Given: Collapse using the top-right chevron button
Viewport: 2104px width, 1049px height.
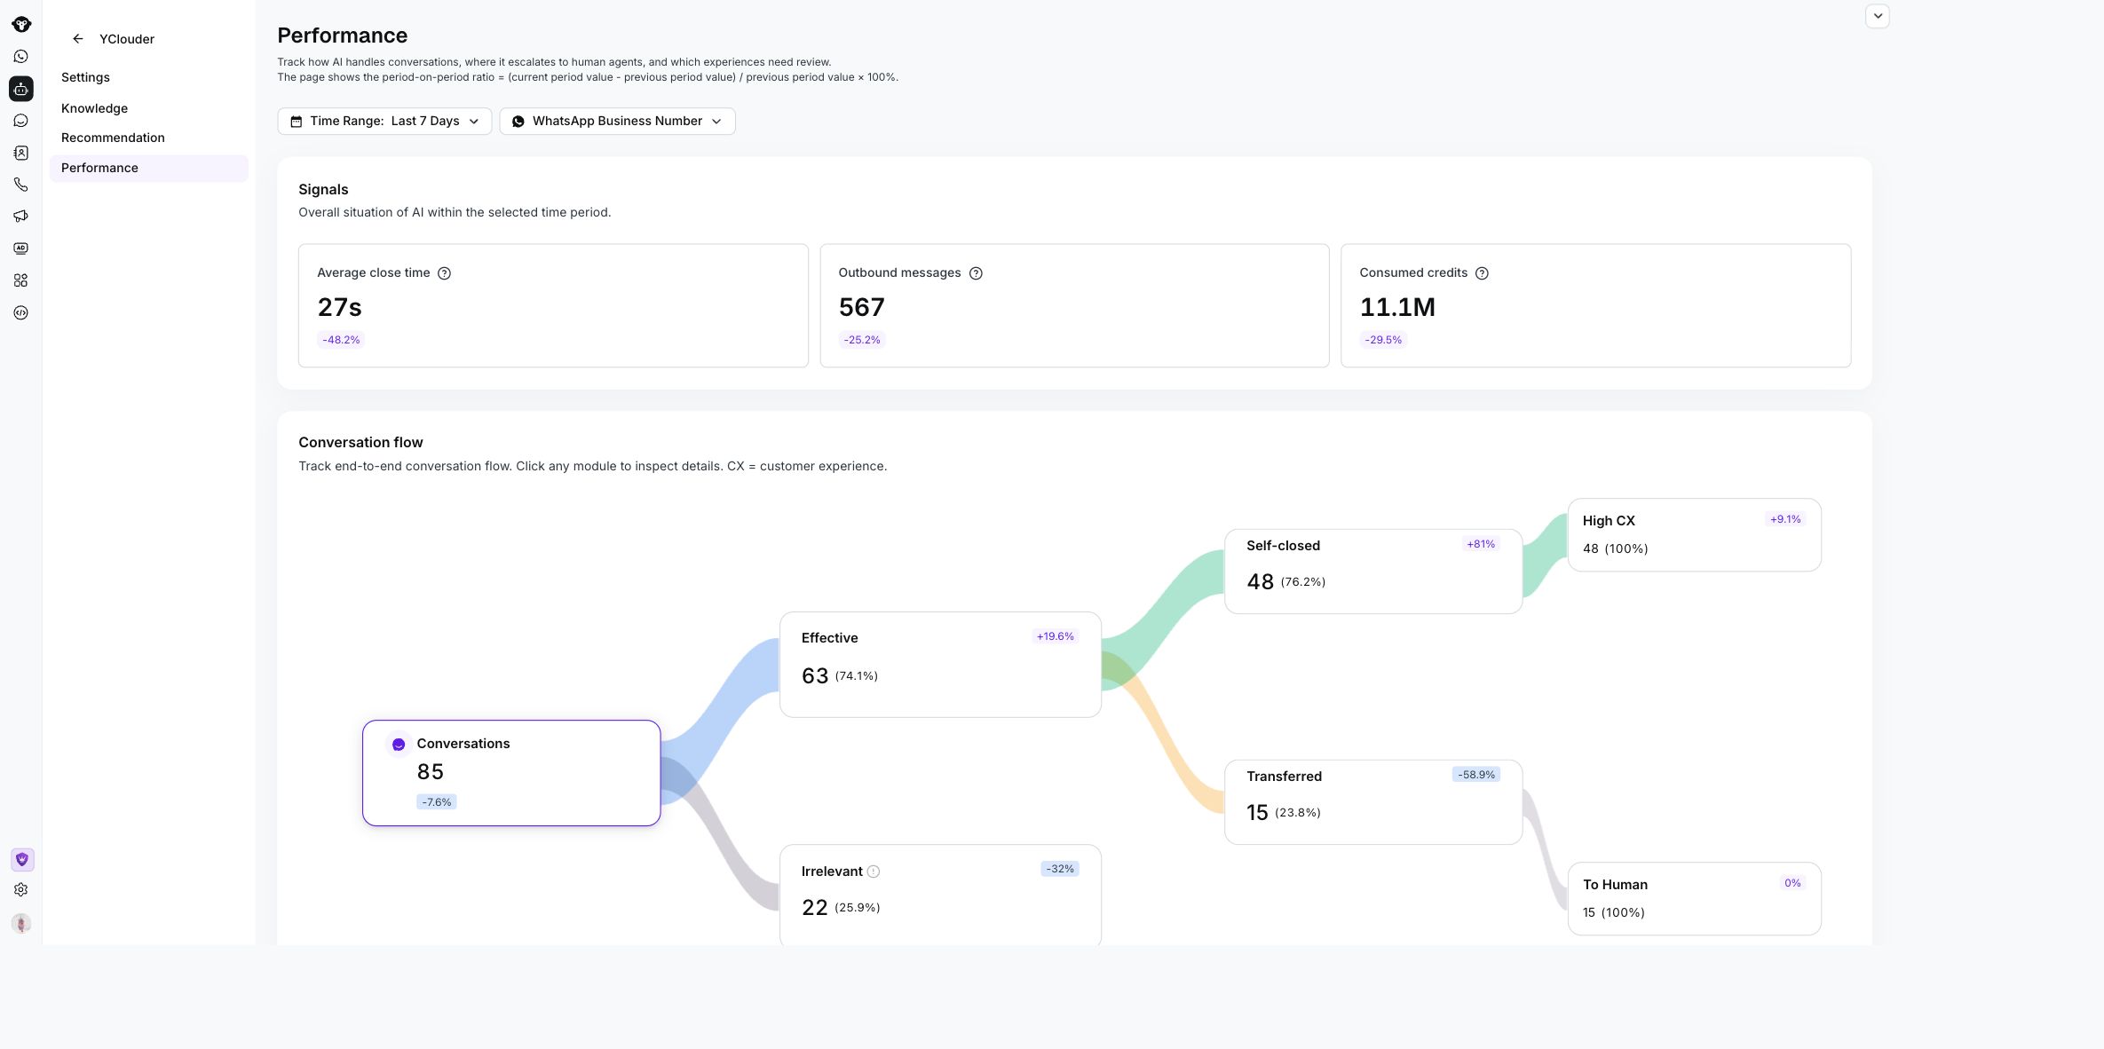Looking at the screenshot, I should (1878, 16).
